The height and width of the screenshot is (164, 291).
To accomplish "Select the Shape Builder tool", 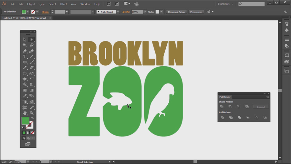I will [x=25, y=84].
